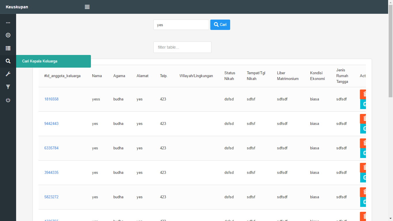Click the three-dots icon in the sidebar
Image resolution: width=393 pixels, height=221 pixels.
click(x=8, y=22)
